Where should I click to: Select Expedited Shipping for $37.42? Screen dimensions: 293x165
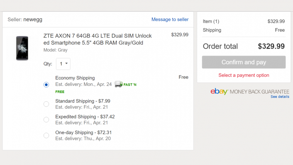[46, 119]
